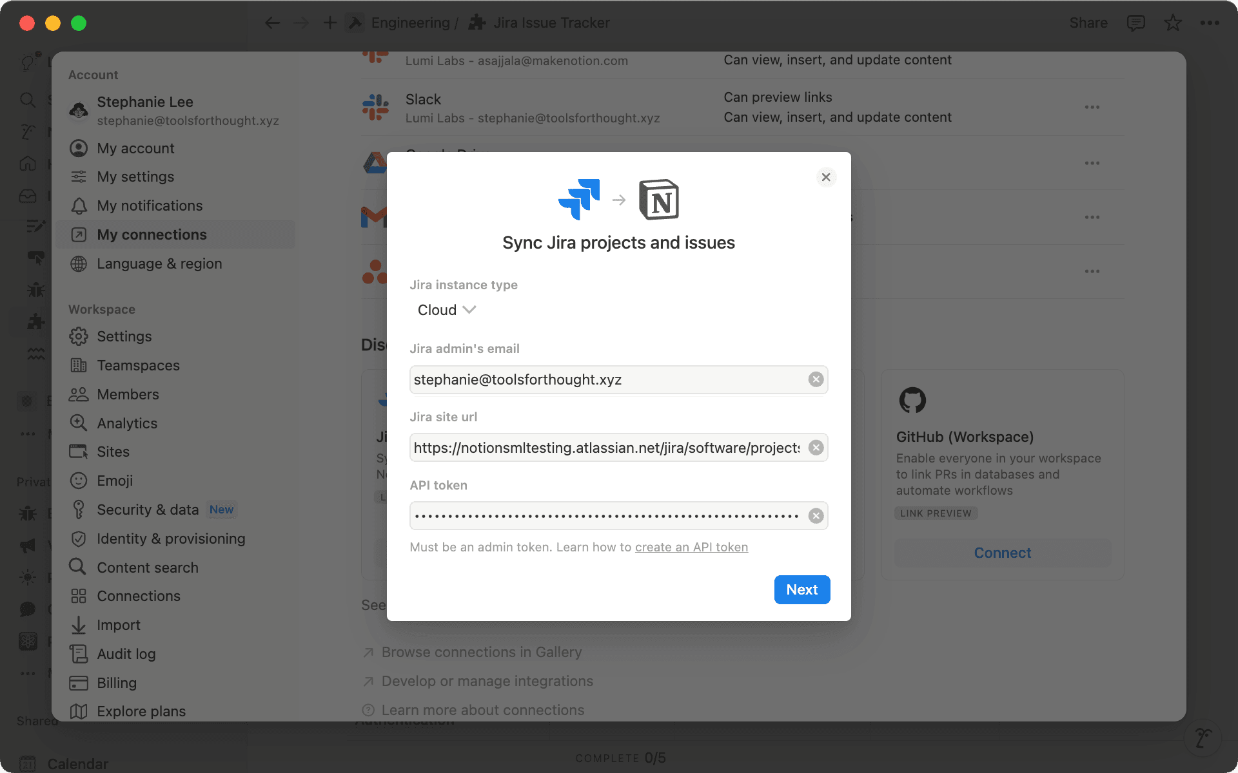The width and height of the screenshot is (1238, 773).
Task: Select My connections in the Account menu
Action: tap(152, 234)
